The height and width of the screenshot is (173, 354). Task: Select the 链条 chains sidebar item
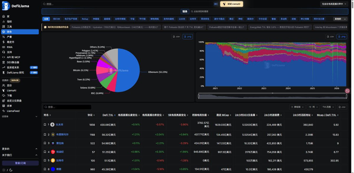tap(19, 32)
